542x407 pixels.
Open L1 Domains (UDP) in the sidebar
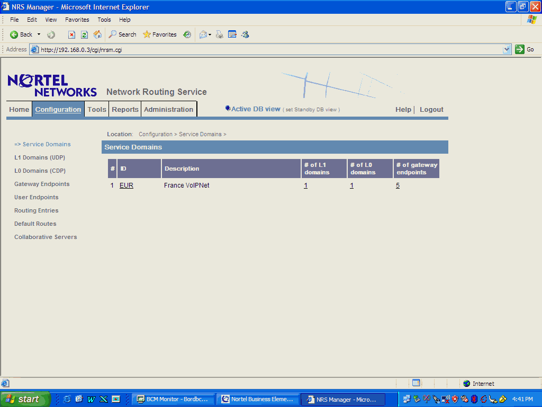point(40,157)
